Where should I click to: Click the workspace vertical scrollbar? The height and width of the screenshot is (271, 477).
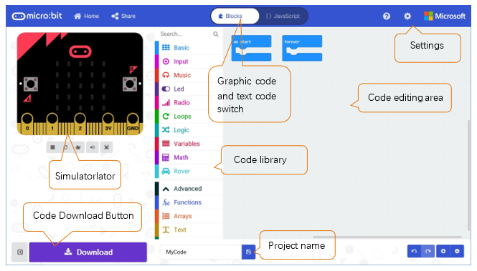469,175
